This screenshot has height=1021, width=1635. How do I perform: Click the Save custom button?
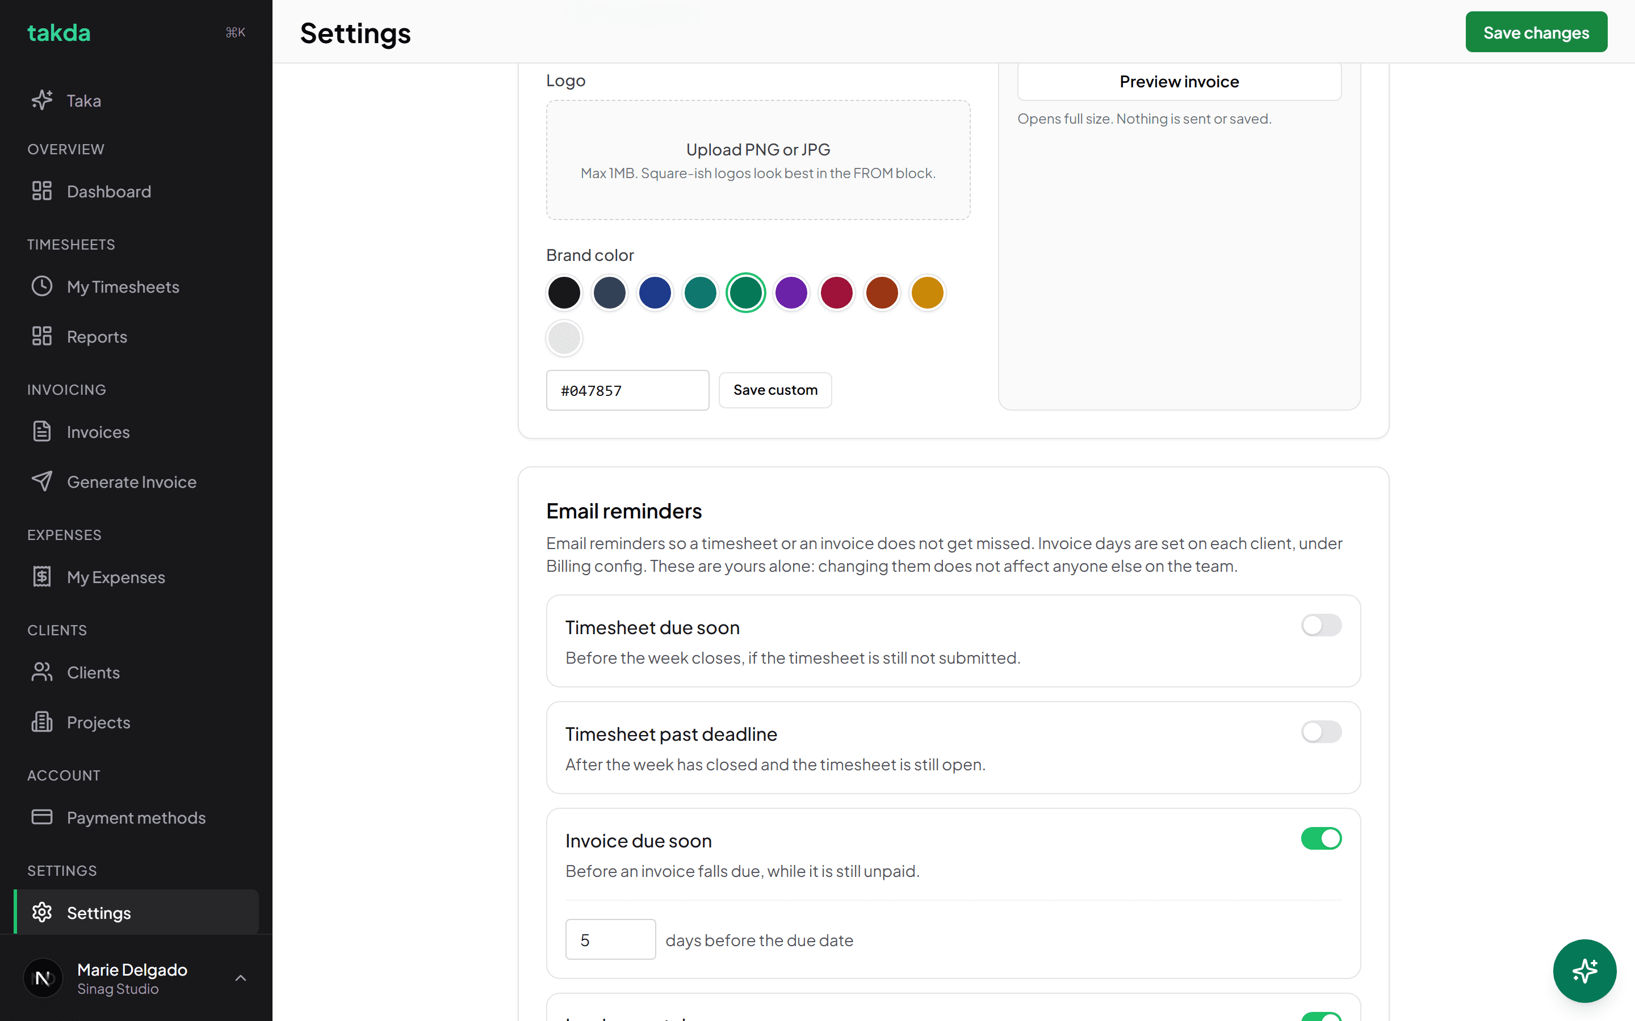tap(775, 390)
